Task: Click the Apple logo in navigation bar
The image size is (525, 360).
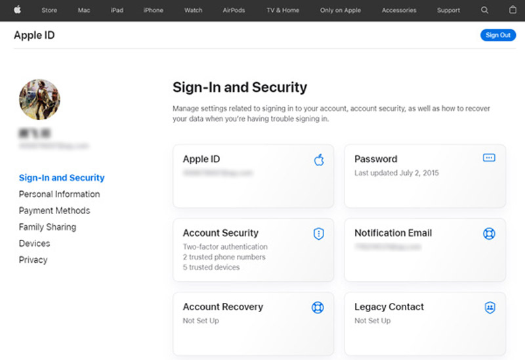Action: [18, 10]
